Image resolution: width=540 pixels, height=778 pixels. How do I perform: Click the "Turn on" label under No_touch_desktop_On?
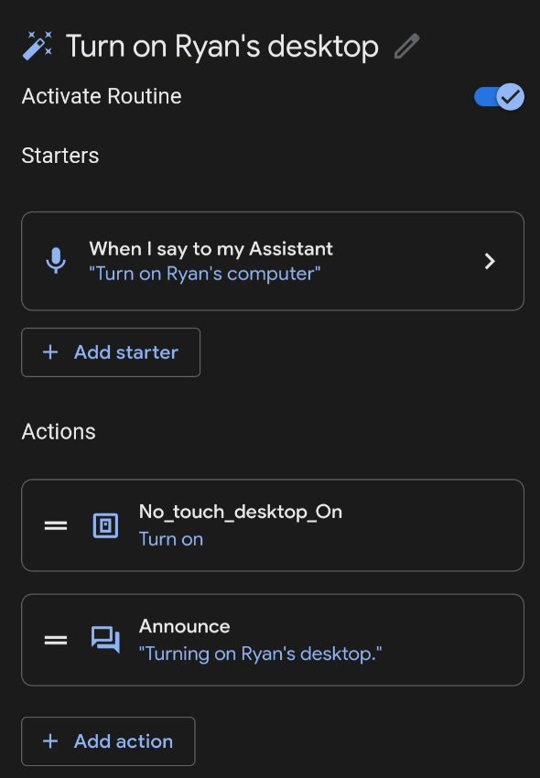point(171,539)
